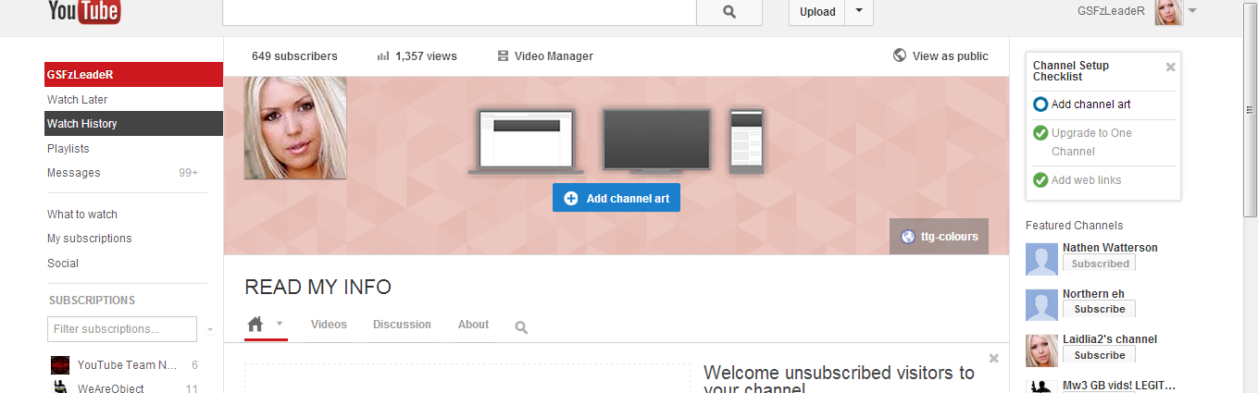This screenshot has width=1258, height=393.
Task: Expand the subscriptions filter dropdown arrow
Action: [x=210, y=329]
